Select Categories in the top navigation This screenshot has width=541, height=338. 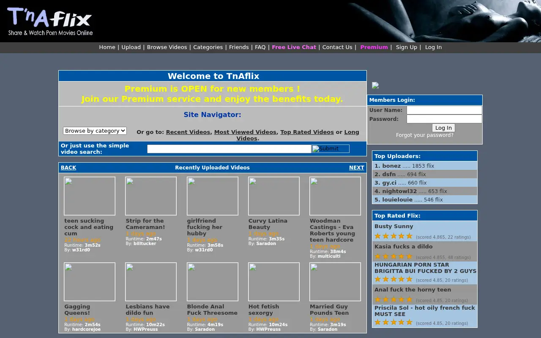pos(208,47)
